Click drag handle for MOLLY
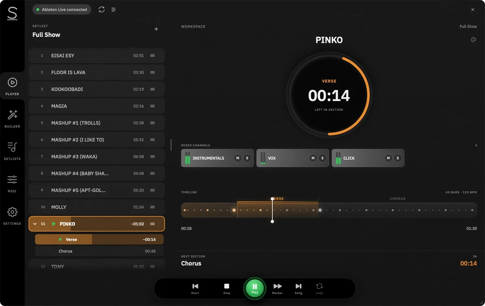This screenshot has height=306, width=485. click(x=153, y=207)
